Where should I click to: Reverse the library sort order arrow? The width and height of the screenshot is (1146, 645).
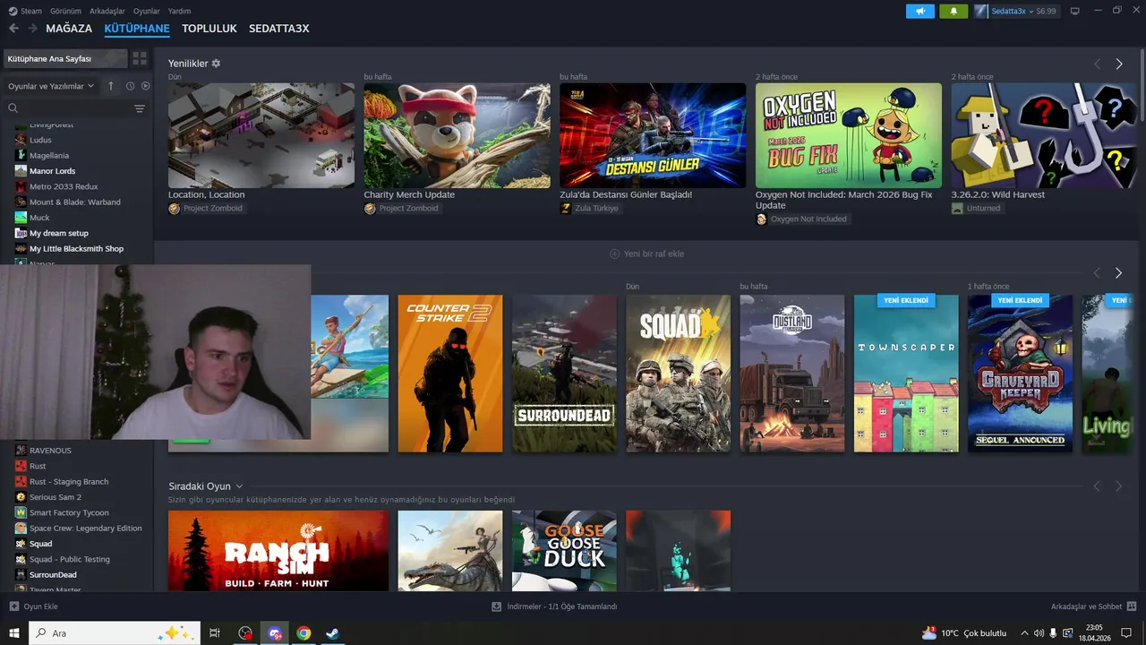pyautogui.click(x=111, y=86)
